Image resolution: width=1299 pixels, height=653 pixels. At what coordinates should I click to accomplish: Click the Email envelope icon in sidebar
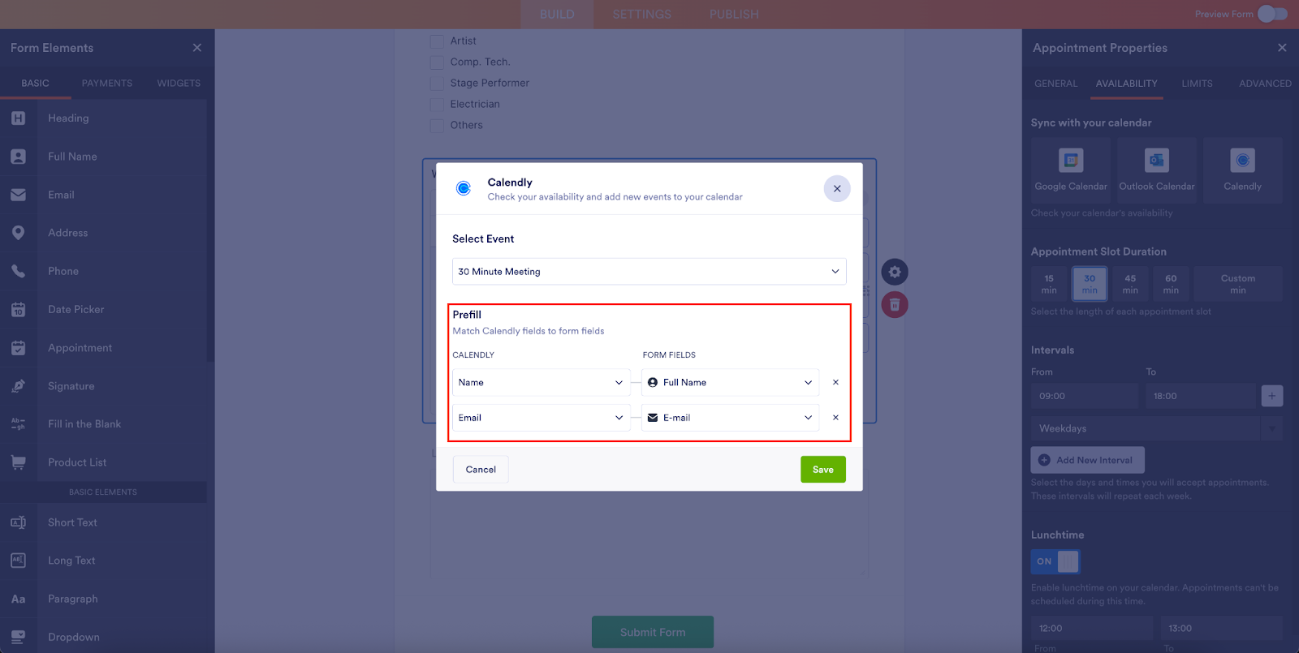click(18, 195)
